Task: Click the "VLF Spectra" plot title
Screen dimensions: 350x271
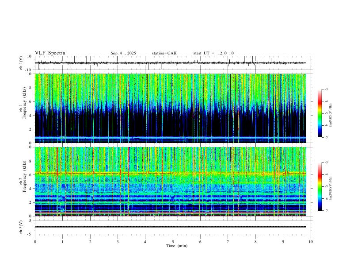Action: (50, 53)
